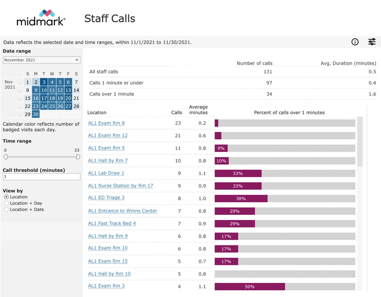Click the AL1 ED Triage 3 link
The height and width of the screenshot is (297, 381).
[106, 198]
